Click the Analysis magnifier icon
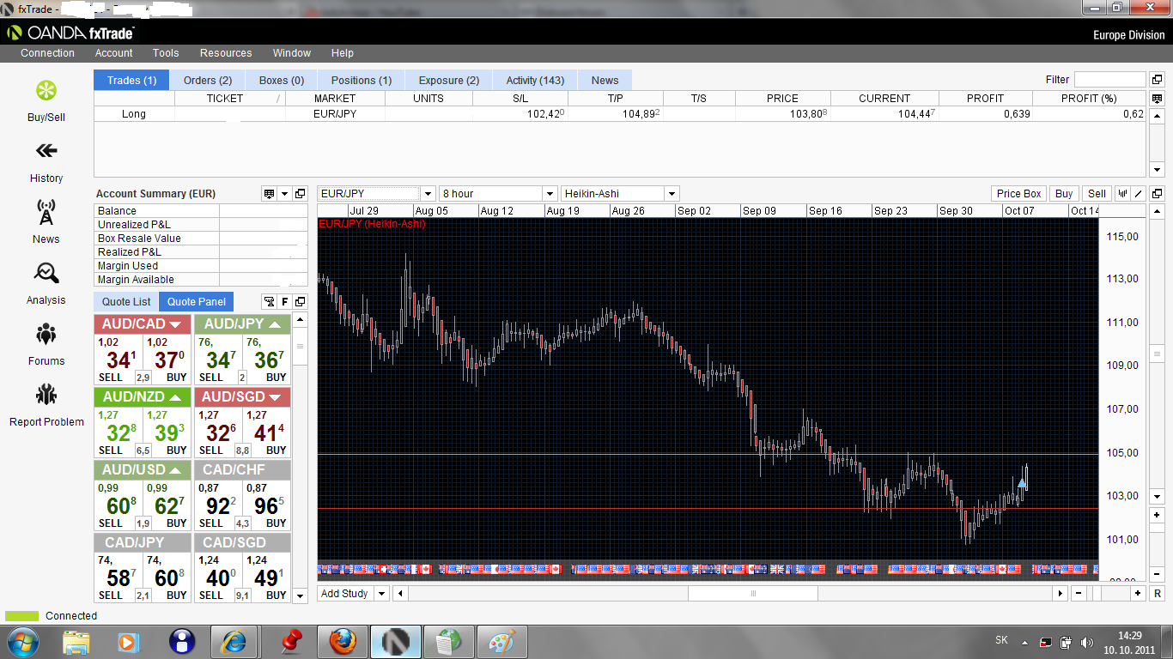Image resolution: width=1173 pixels, height=659 pixels. (x=46, y=274)
